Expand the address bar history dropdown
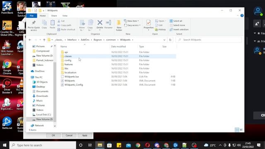The height and width of the screenshot is (149, 265). tap(164, 40)
